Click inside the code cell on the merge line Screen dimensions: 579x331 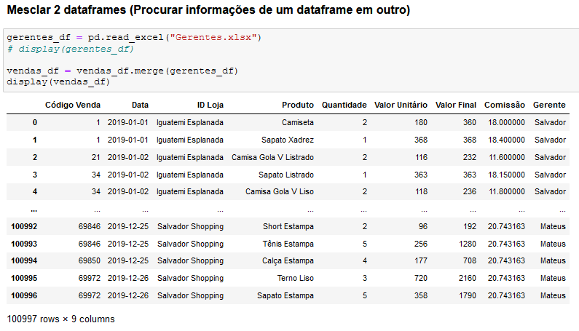click(x=122, y=71)
